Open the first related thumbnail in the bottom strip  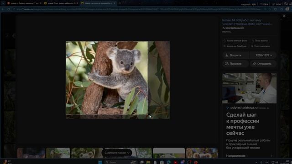point(31,153)
